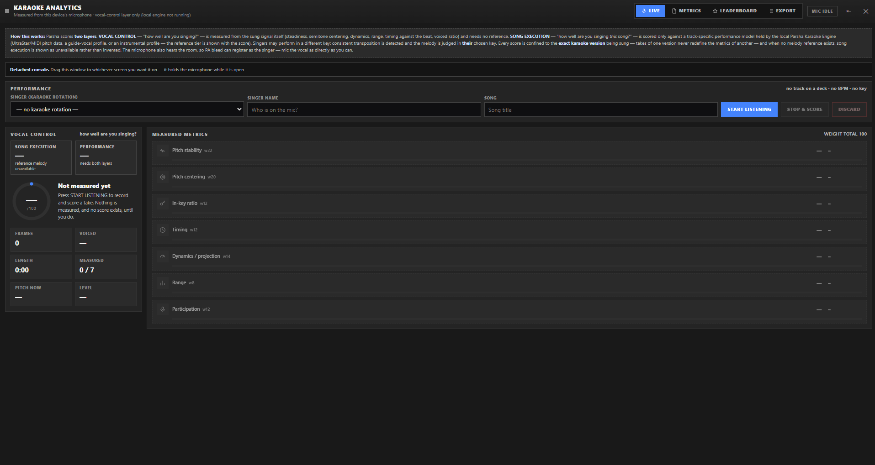The width and height of the screenshot is (875, 465).
Task: Click the MEASURED METRICS heading
Action: [x=180, y=135]
